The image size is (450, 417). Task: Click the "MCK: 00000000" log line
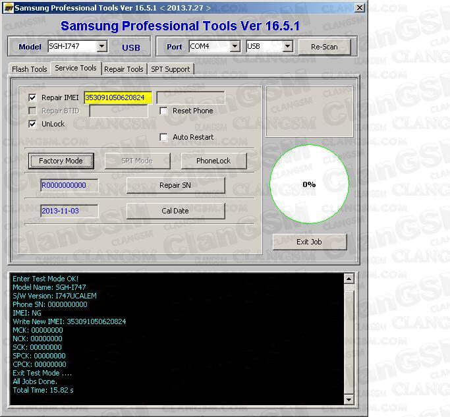[38, 330]
